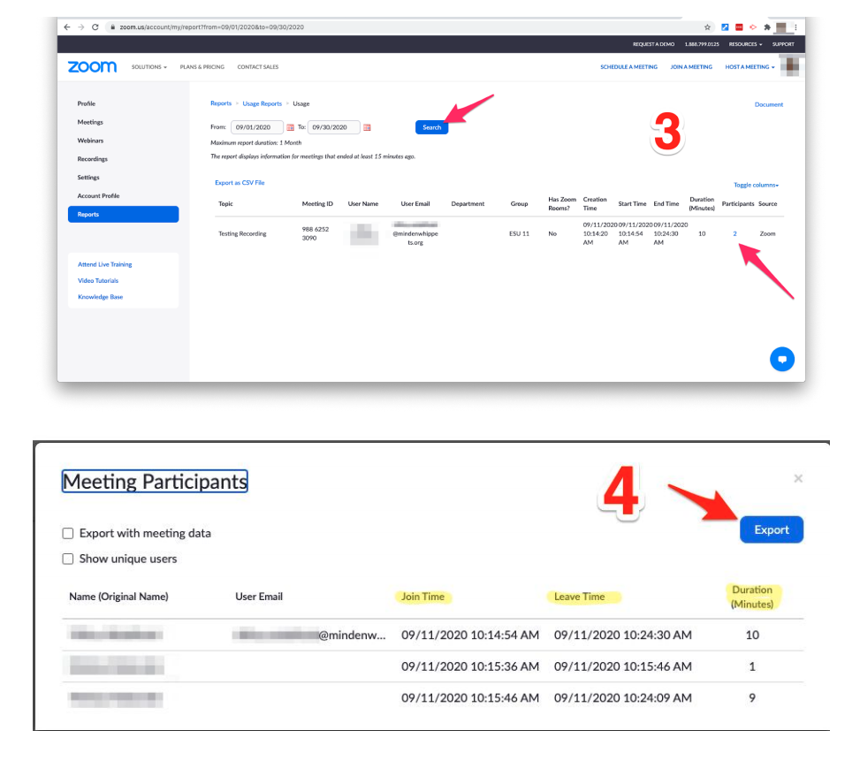
Task: Expand the Resources dropdown
Action: pos(745,44)
